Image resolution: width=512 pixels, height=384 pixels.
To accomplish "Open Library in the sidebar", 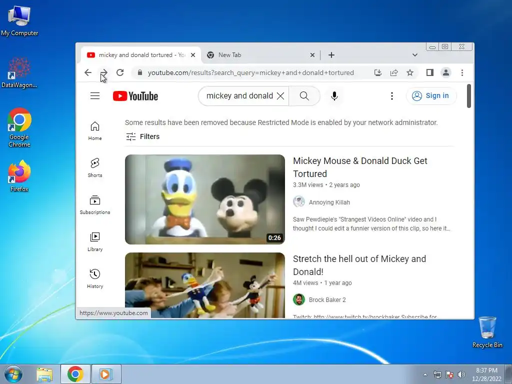I will [x=95, y=241].
